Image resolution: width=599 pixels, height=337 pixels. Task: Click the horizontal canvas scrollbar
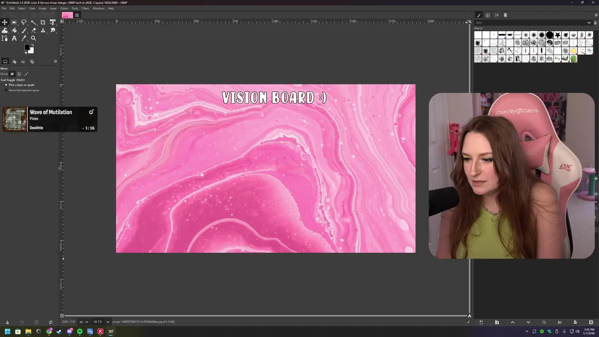(x=265, y=315)
